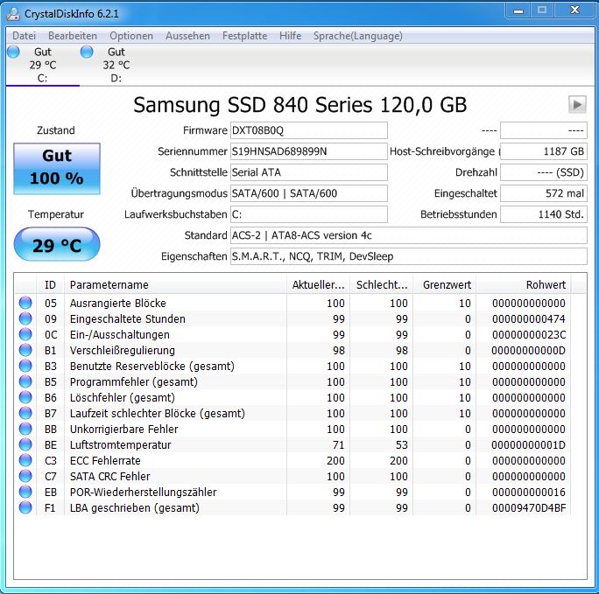599x594 pixels.
Task: Click the CrystalDiskInfo title bar app icon
Action: tap(13, 14)
